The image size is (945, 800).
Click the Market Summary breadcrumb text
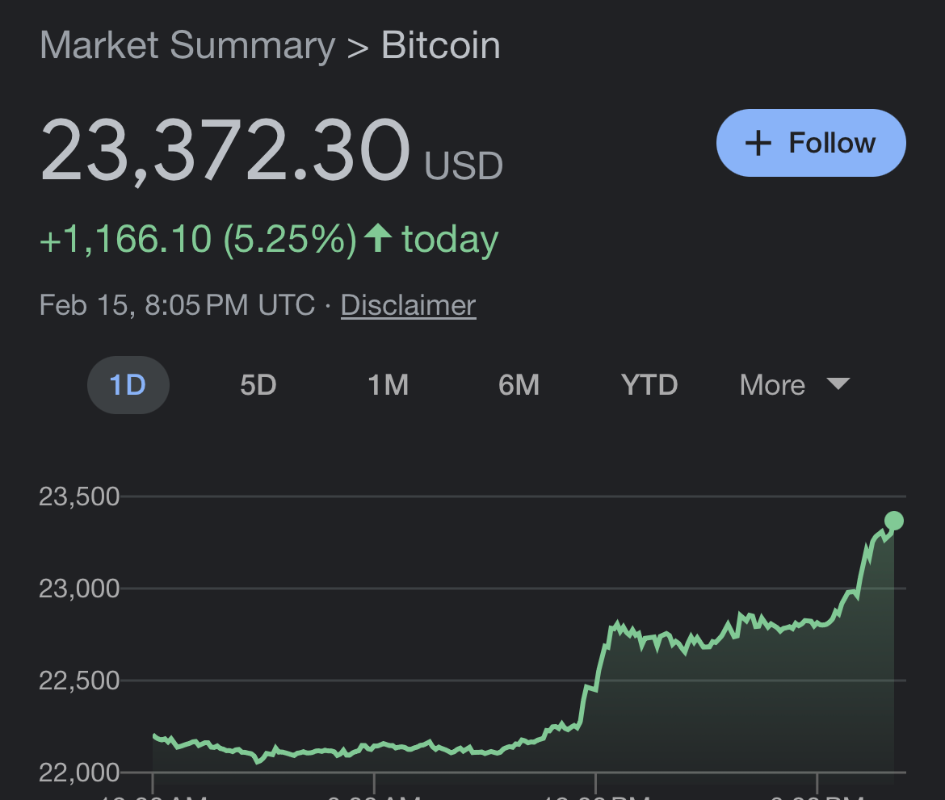tap(187, 46)
